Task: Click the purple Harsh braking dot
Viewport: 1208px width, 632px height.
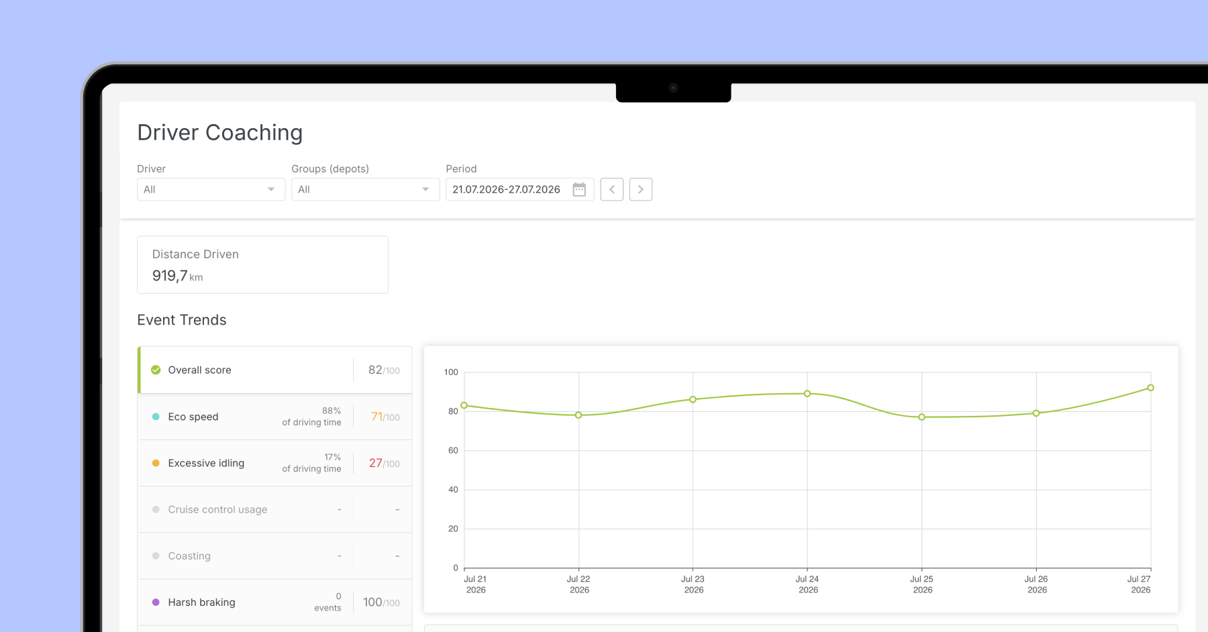Action: click(156, 602)
